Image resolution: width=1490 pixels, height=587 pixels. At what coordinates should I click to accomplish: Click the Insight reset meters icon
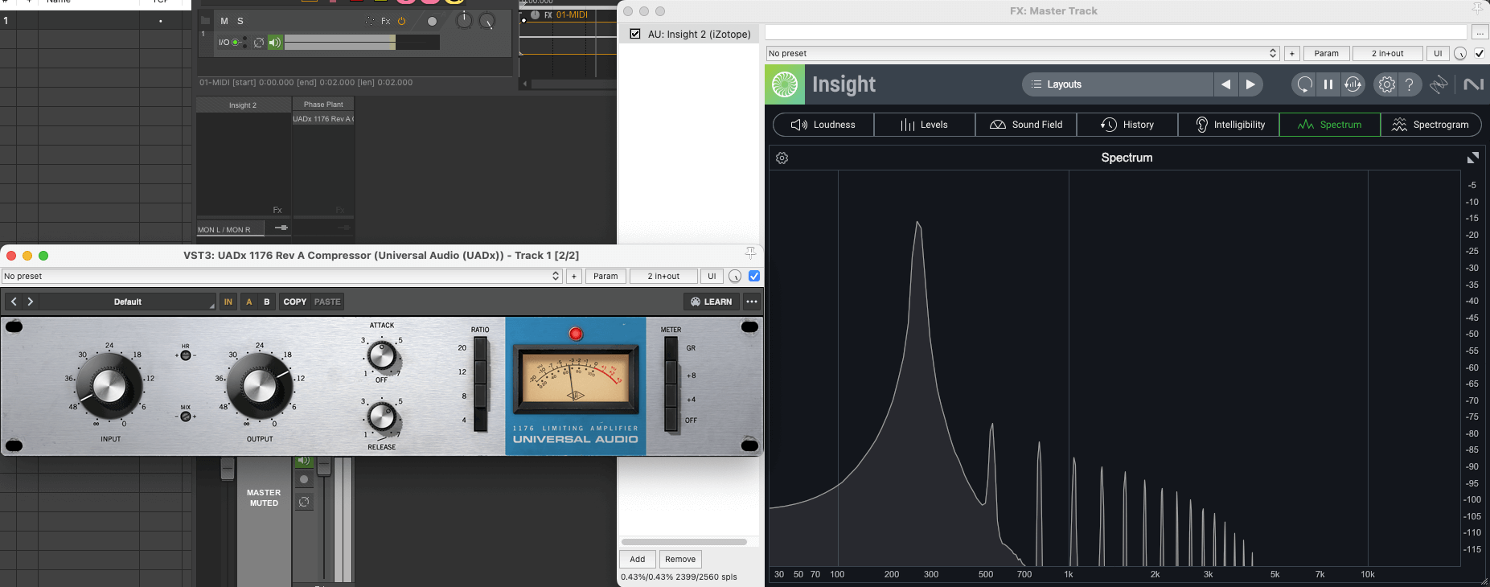[x=1304, y=84]
